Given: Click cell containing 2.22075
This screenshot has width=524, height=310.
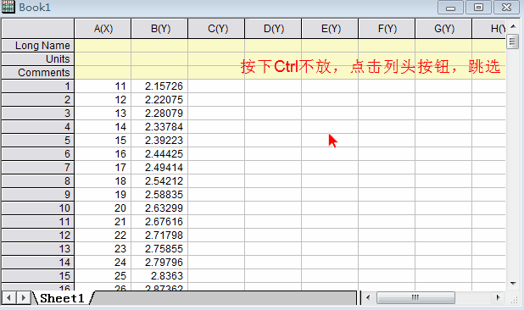Looking at the screenshot, I should tap(159, 99).
